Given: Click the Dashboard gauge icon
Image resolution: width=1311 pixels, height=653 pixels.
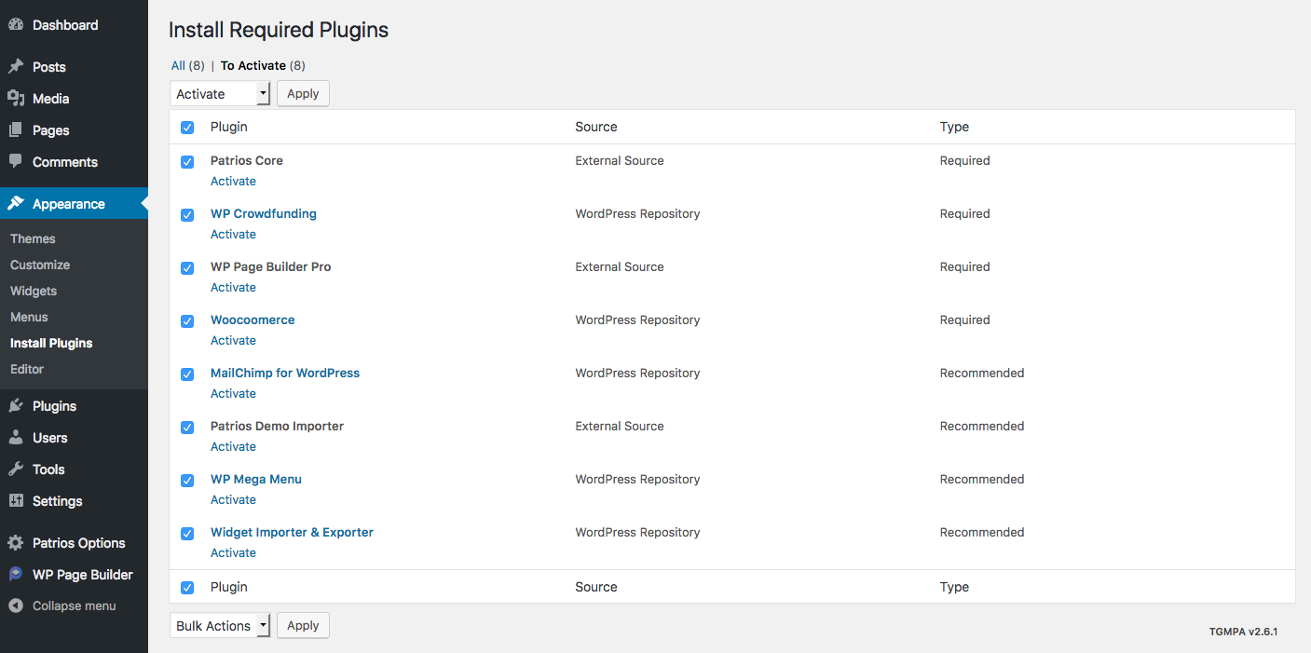Looking at the screenshot, I should 16,25.
